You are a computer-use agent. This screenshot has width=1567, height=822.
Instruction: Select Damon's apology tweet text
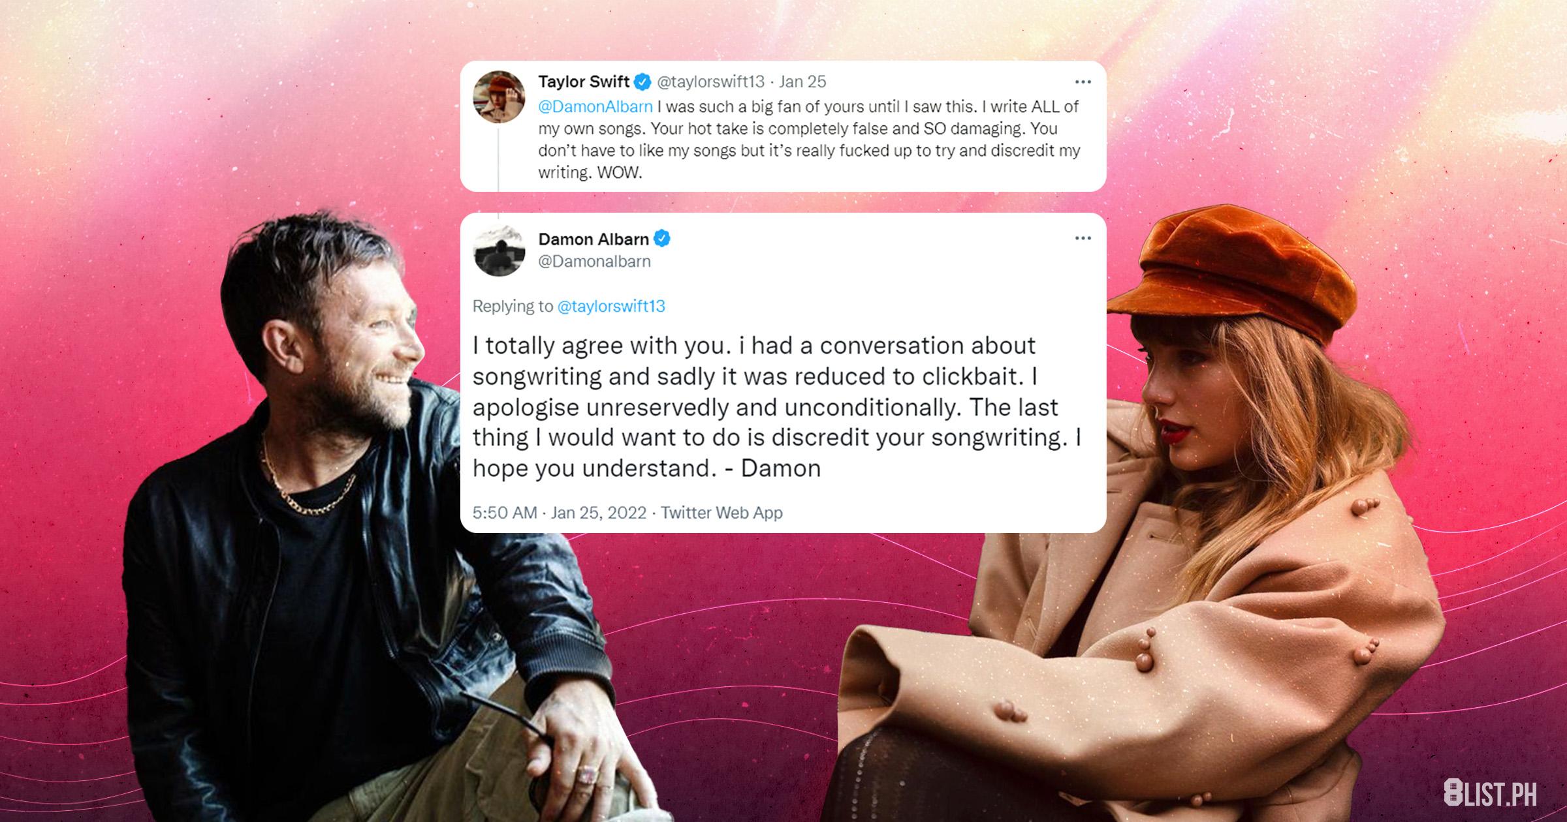(x=777, y=407)
